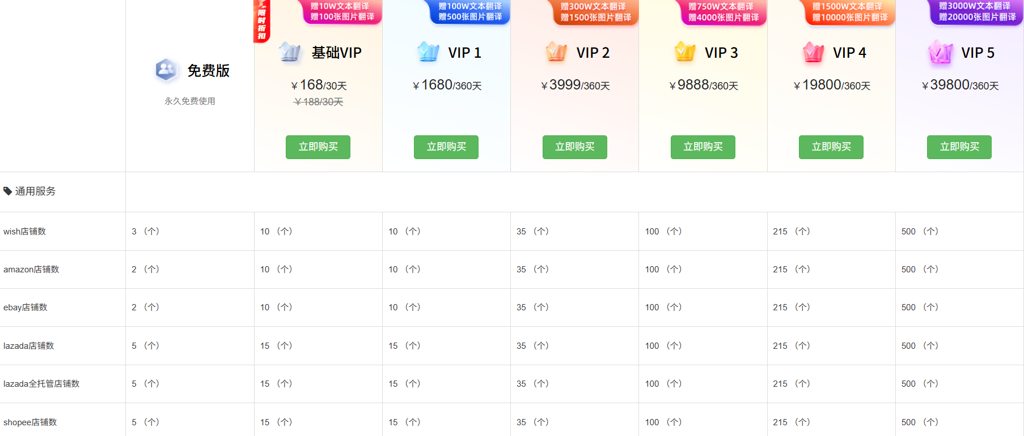Select 立即购买 under the VIP 4 plan
The image size is (1024, 436).
[831, 147]
